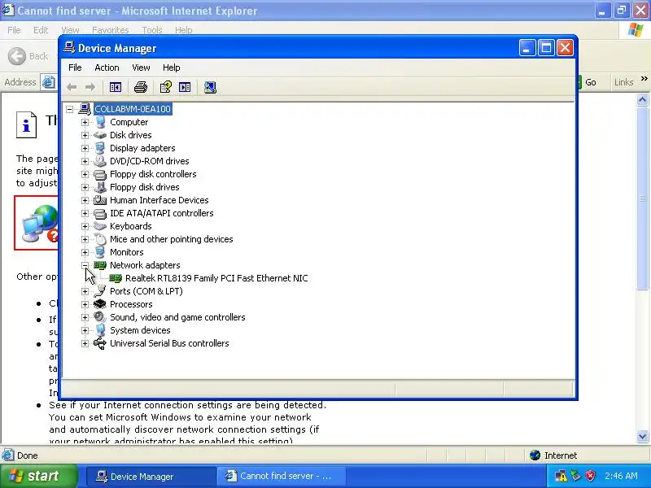Image resolution: width=651 pixels, height=488 pixels.
Task: Click Internet Explorer scrollbar down arrow
Action: click(642, 437)
